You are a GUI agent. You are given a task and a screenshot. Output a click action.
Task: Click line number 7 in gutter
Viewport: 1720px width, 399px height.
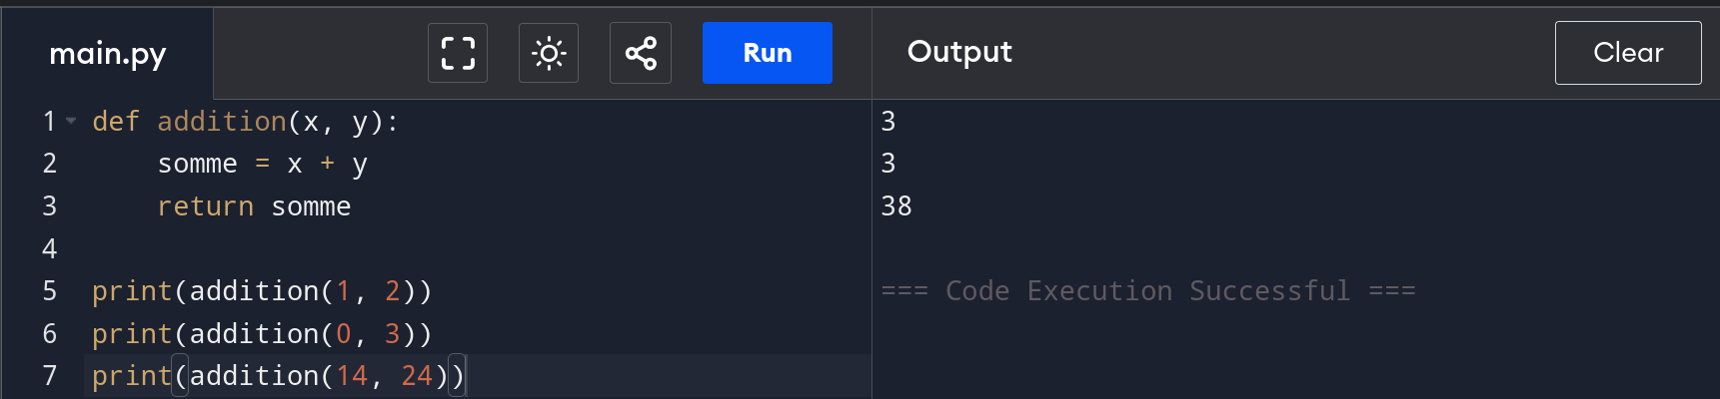point(49,376)
